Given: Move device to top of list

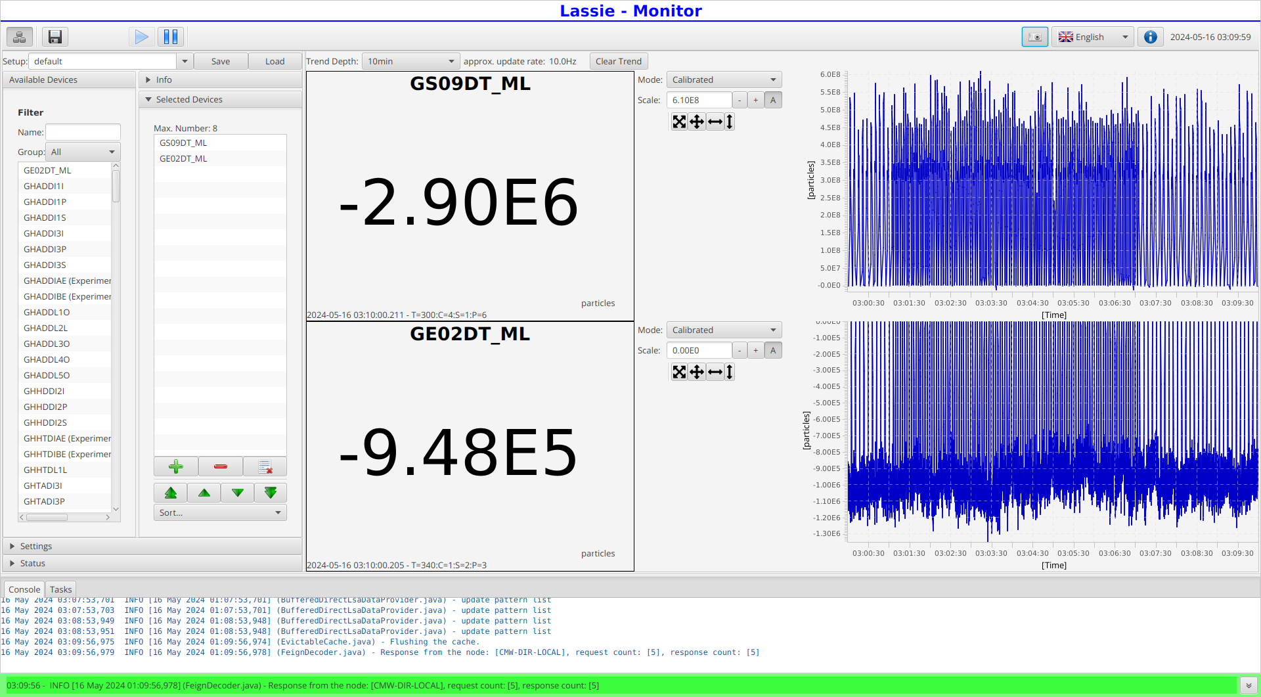Looking at the screenshot, I should point(171,493).
